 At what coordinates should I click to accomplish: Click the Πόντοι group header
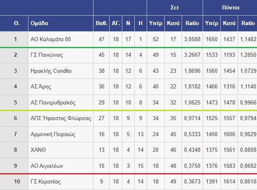(231, 7)
